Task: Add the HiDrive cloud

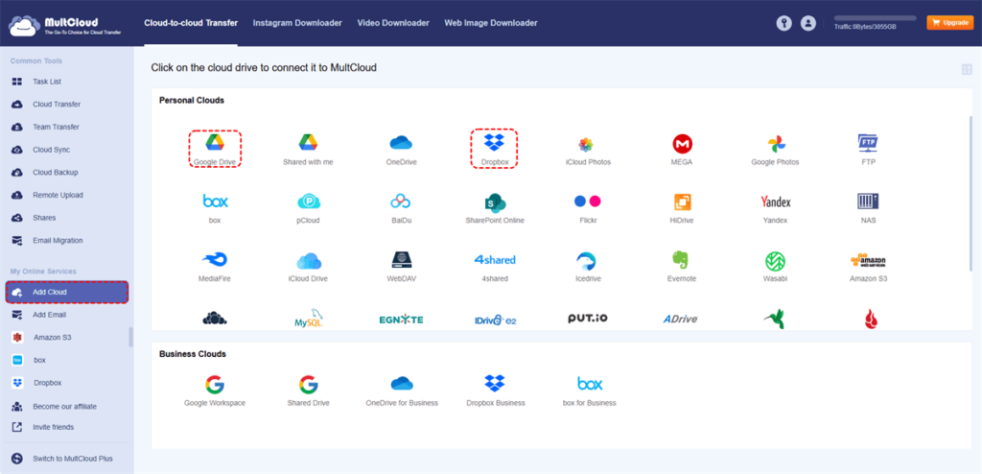Action: tap(682, 208)
